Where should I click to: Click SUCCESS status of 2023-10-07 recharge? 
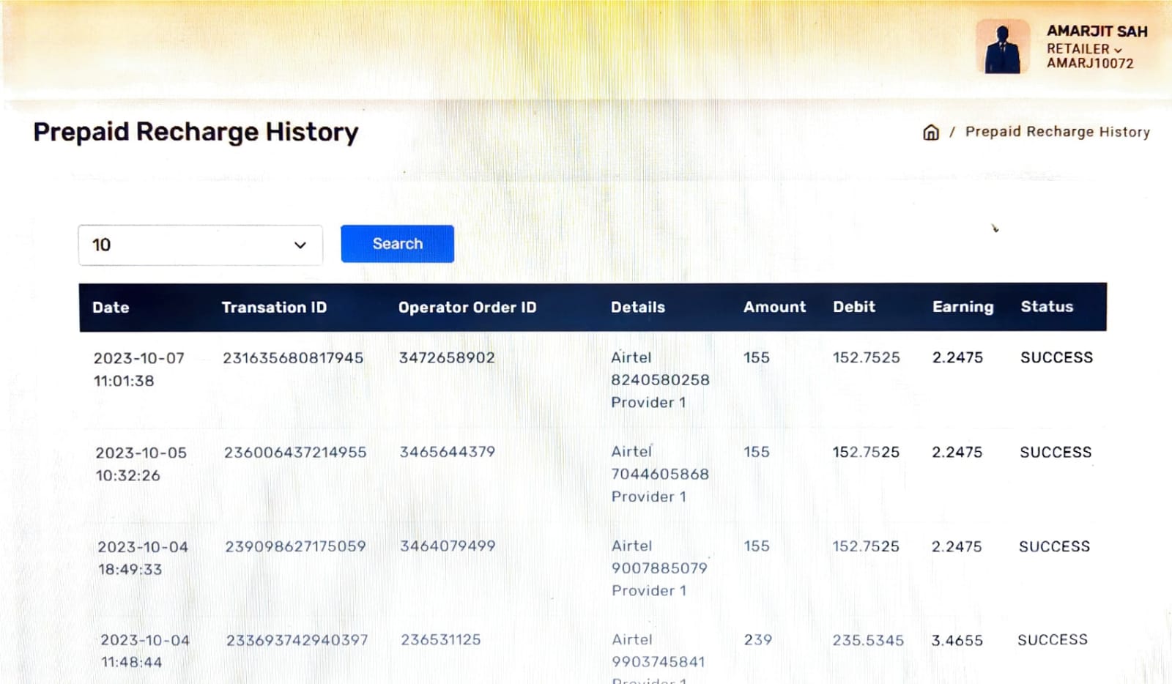[1056, 357]
